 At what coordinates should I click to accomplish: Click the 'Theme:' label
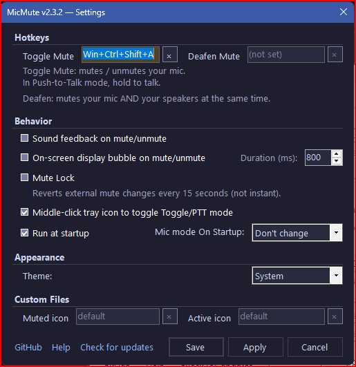[x=37, y=276]
